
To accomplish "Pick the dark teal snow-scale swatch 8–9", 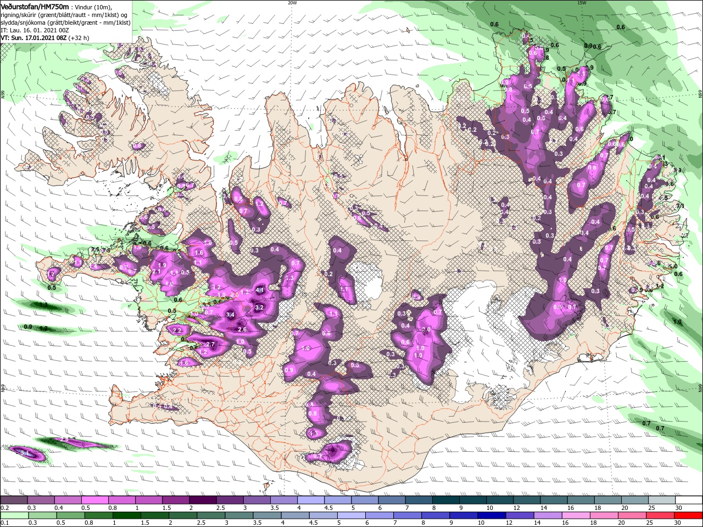I will pyautogui.click(x=446, y=500).
